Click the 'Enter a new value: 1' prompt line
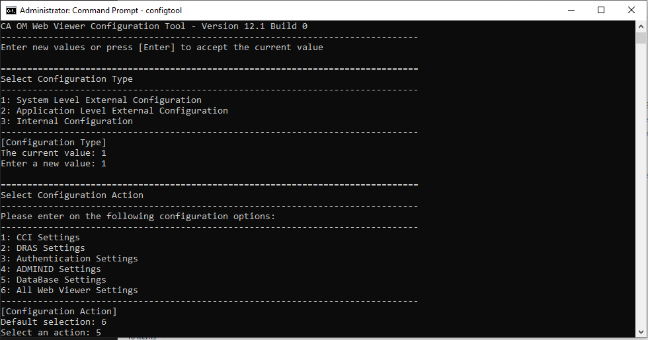Image resolution: width=648 pixels, height=340 pixels. coord(54,164)
